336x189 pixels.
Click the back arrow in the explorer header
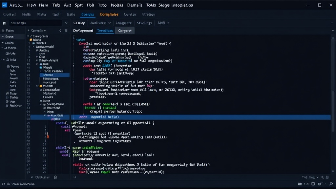[29, 31]
